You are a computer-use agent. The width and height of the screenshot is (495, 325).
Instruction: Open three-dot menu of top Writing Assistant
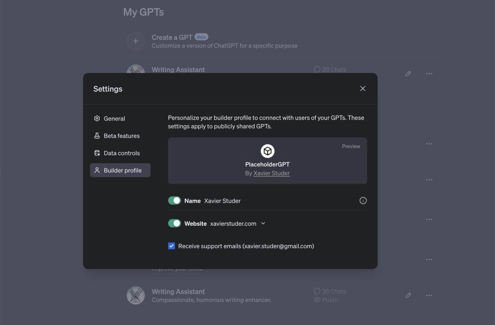(429, 74)
